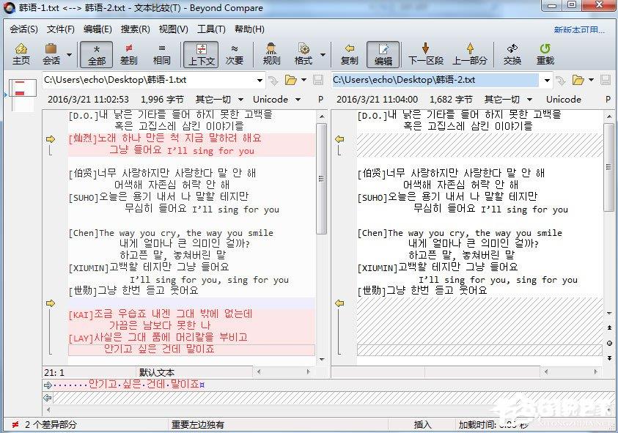
Task: Click the right pane history arrow icon
Action: pyautogui.click(x=560, y=81)
